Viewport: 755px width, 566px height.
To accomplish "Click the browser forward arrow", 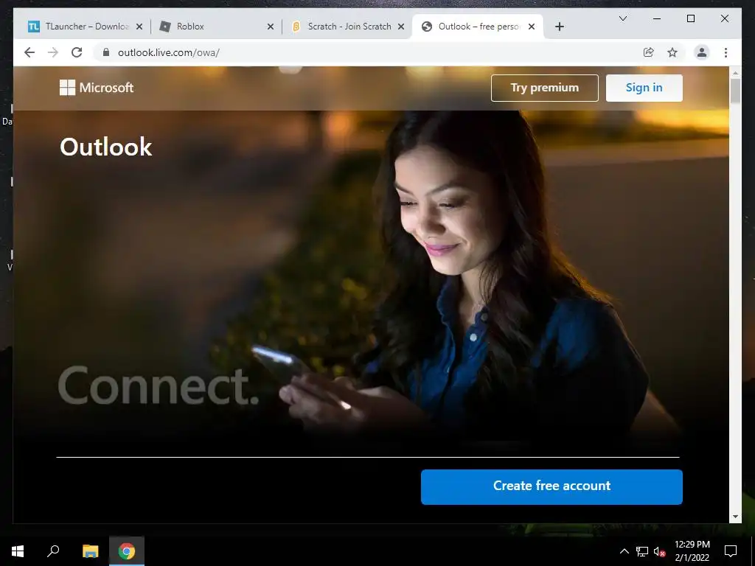I will (53, 52).
